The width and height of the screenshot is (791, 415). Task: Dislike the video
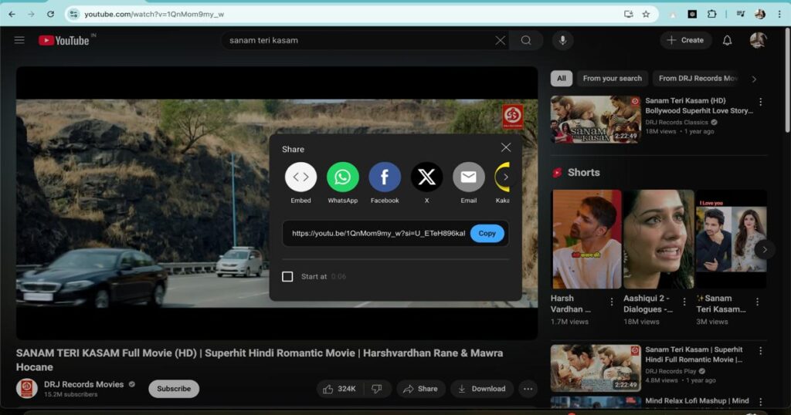point(377,389)
